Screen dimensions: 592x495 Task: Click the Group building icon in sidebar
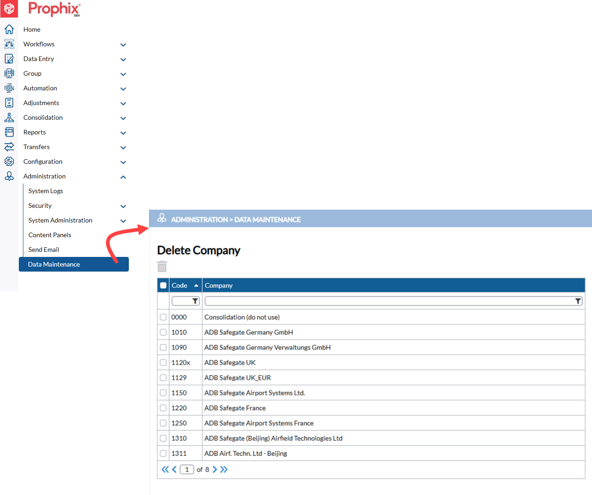9,73
